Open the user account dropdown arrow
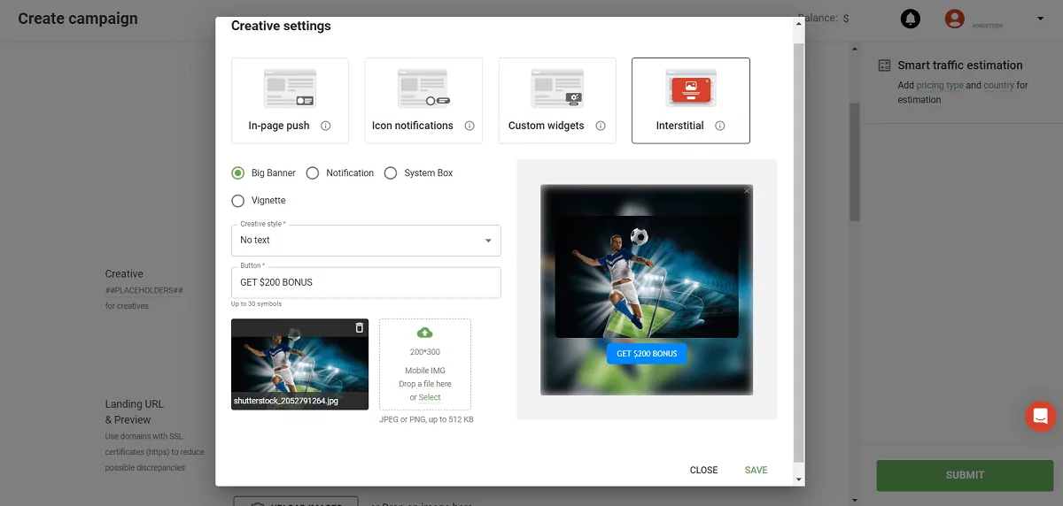The height and width of the screenshot is (506, 1063). [x=1040, y=19]
